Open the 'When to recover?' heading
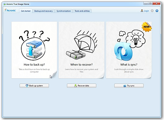Image resolution: width=164 pixels, height=120 pixels. [x=81, y=65]
